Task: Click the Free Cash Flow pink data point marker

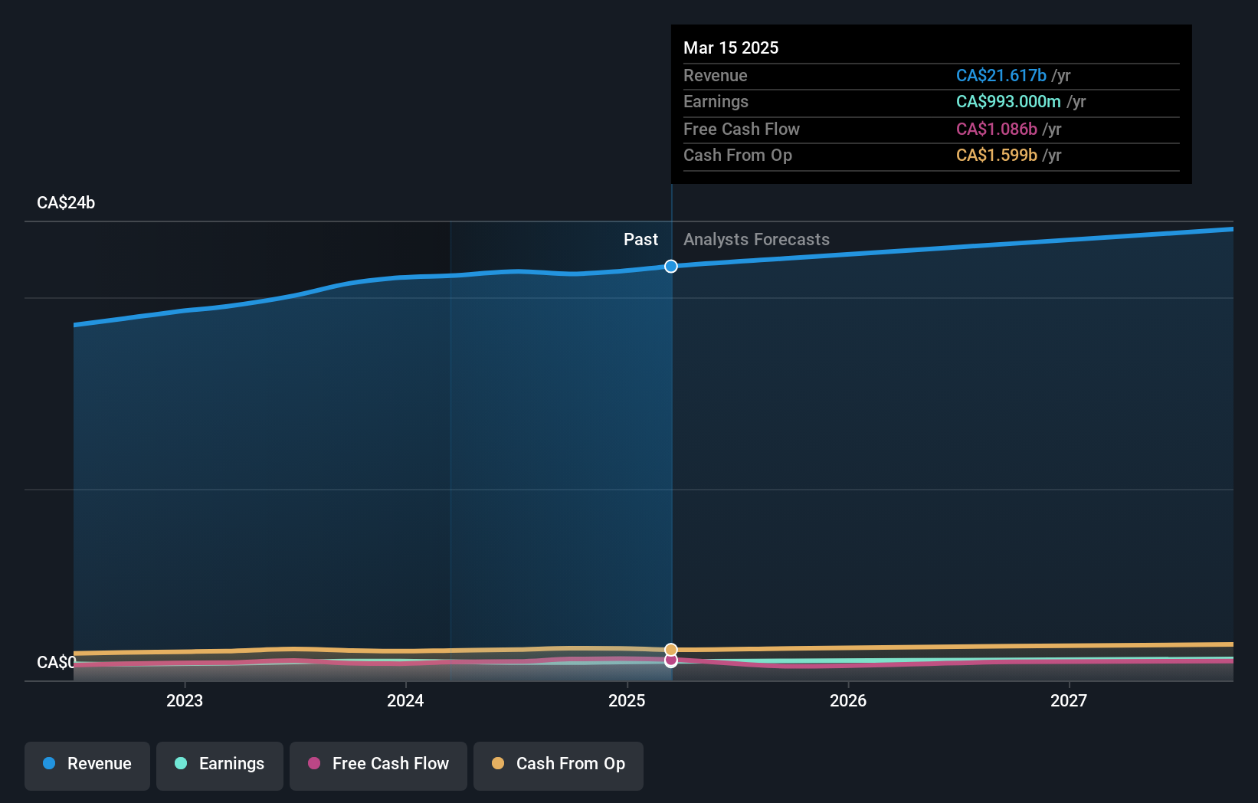Action: [671, 660]
